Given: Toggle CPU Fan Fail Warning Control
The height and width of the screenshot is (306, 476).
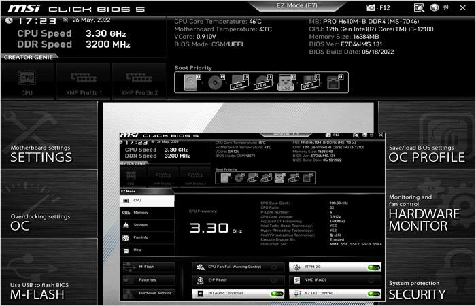Looking at the screenshot, I should [274, 267].
